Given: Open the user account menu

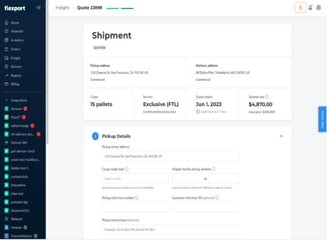Looking at the screenshot, I should coord(318,8).
